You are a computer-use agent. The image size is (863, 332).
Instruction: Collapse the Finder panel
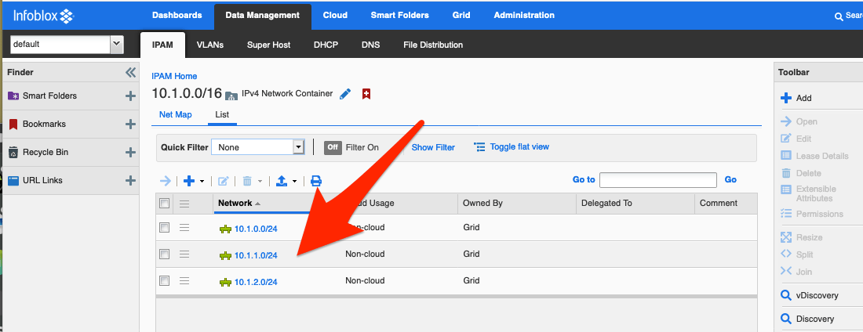coord(130,72)
